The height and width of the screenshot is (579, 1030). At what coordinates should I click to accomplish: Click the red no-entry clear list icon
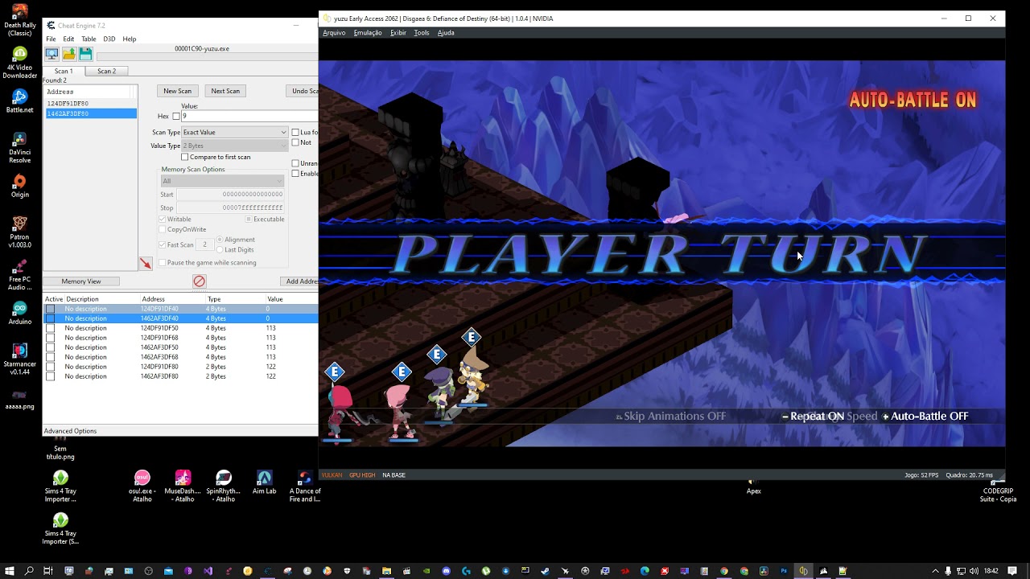[200, 281]
